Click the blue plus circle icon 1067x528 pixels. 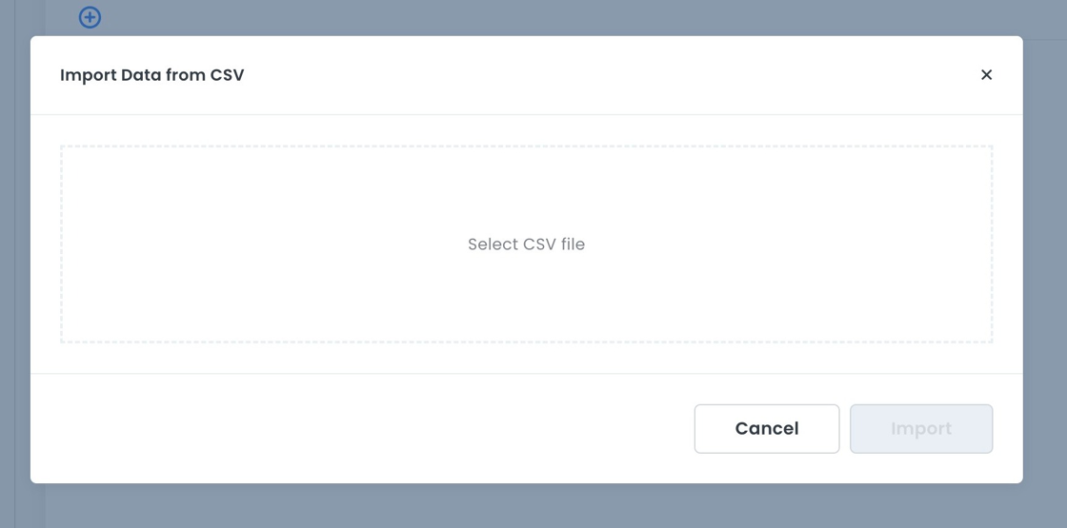(90, 17)
